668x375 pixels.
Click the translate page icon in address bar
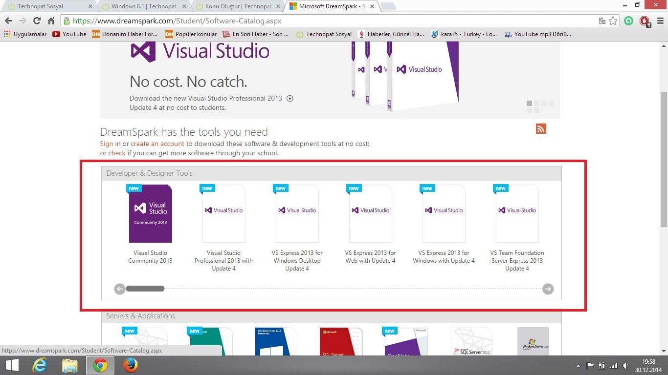[x=602, y=21]
